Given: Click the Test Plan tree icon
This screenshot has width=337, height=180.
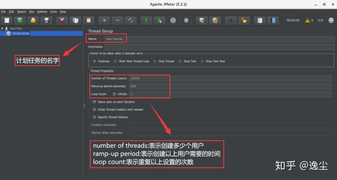Looking at the screenshot, I should pos(7,28).
